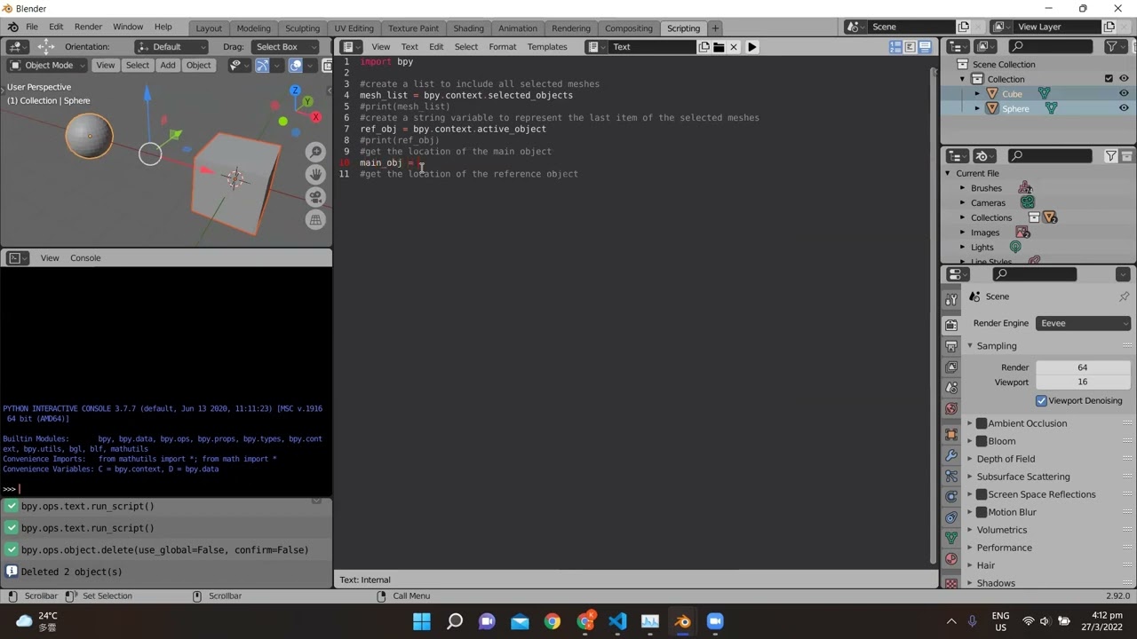Screen dimensions: 1137x639
Task: Open a text file via the folder icon
Action: point(719,47)
